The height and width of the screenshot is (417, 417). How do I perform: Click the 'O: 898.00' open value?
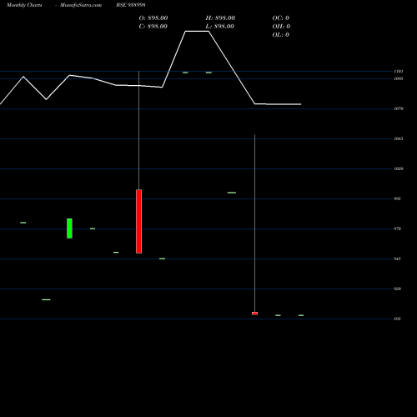[x=153, y=18]
